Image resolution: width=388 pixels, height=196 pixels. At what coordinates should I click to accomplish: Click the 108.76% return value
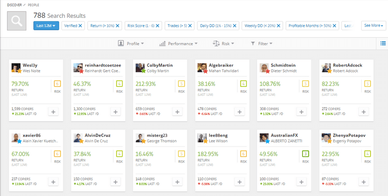click(270, 84)
